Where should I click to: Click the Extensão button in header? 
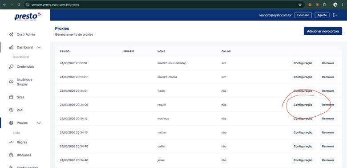pos(303,15)
